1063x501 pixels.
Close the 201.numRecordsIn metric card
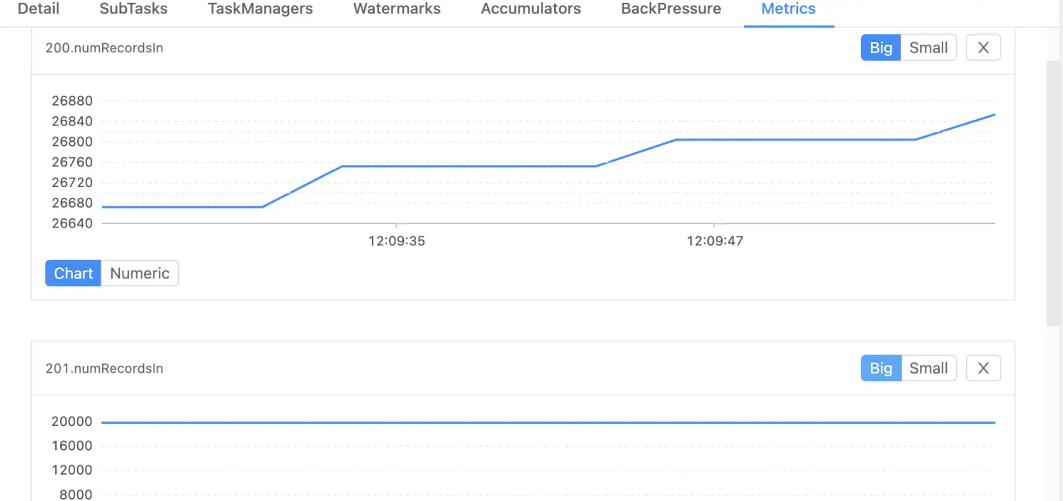(x=983, y=368)
